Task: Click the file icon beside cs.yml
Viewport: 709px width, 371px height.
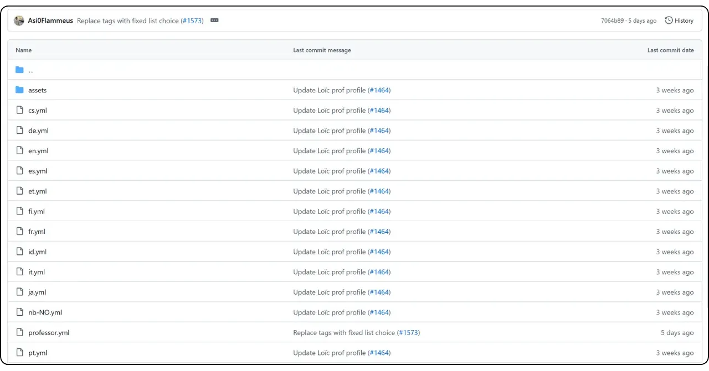Action: (20, 110)
